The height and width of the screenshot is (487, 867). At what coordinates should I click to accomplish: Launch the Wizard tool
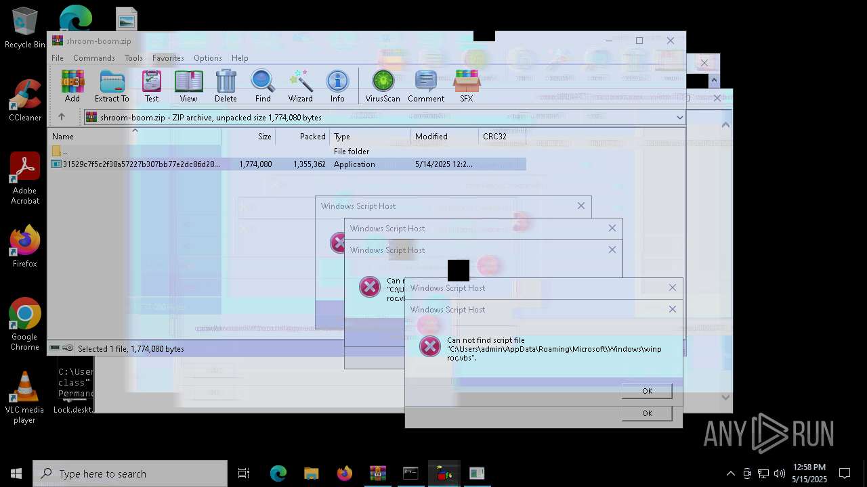pyautogui.click(x=300, y=86)
